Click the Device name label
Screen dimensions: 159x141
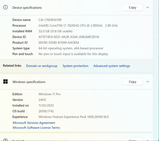[x=22, y=20]
